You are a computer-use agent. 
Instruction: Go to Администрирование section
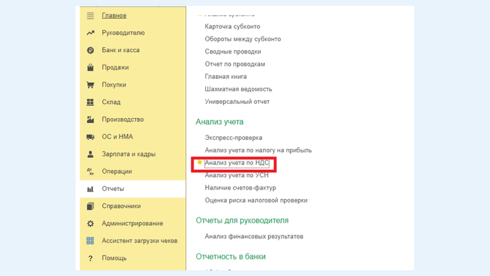point(132,224)
